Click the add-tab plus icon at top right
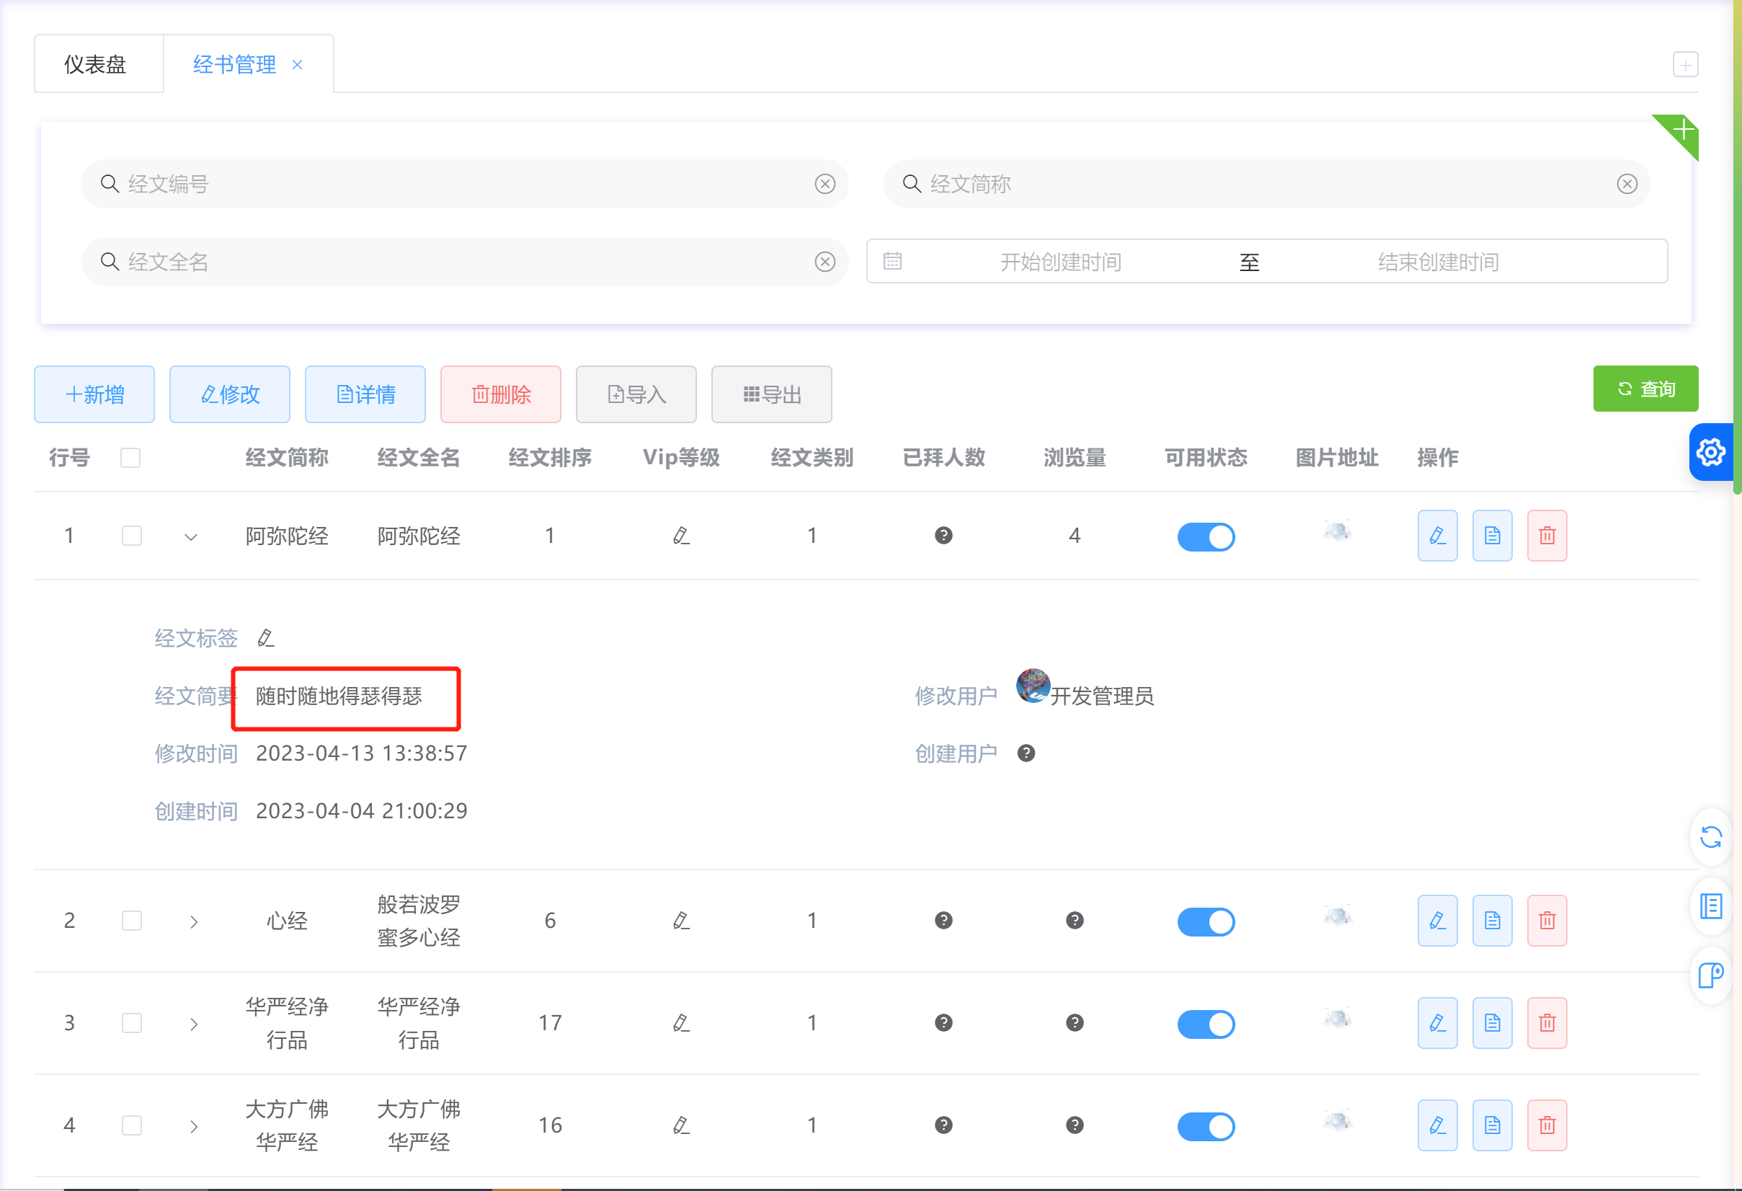 tap(1686, 64)
